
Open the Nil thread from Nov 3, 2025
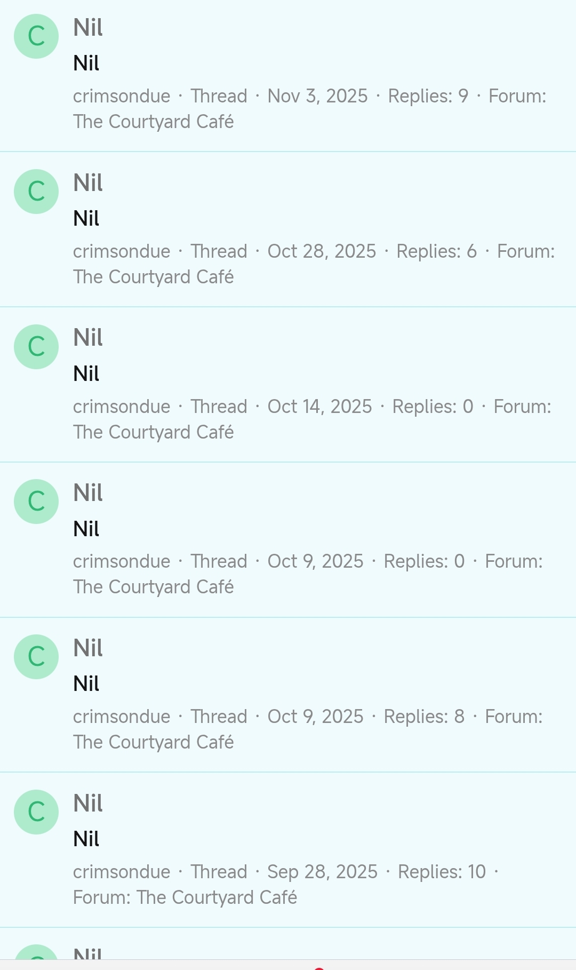(88, 28)
